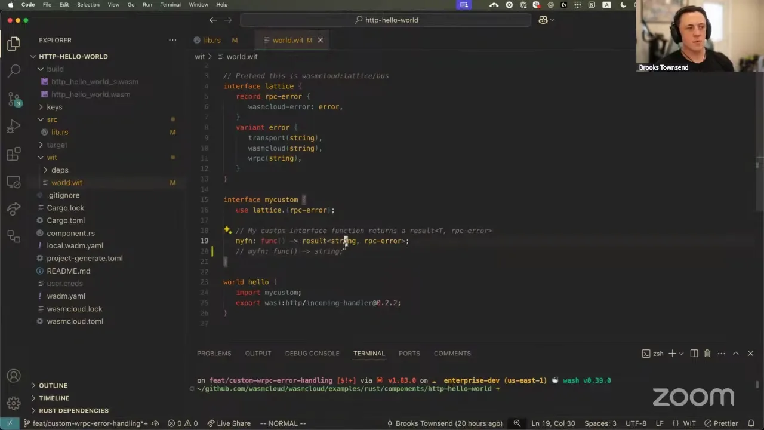This screenshot has width=764, height=430.
Task: Collapse the HTTP-HELLO-WORLD root folder
Action: click(x=33, y=56)
